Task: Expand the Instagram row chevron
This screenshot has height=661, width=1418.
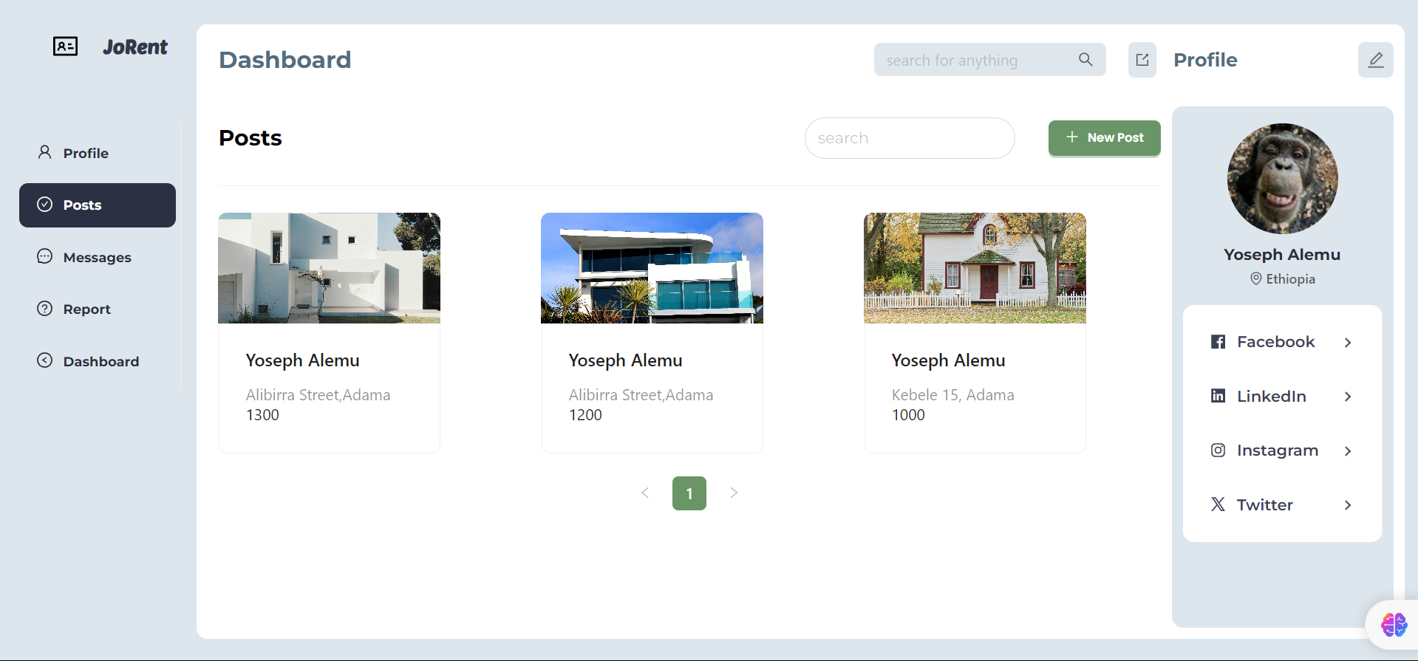Action: tap(1348, 451)
